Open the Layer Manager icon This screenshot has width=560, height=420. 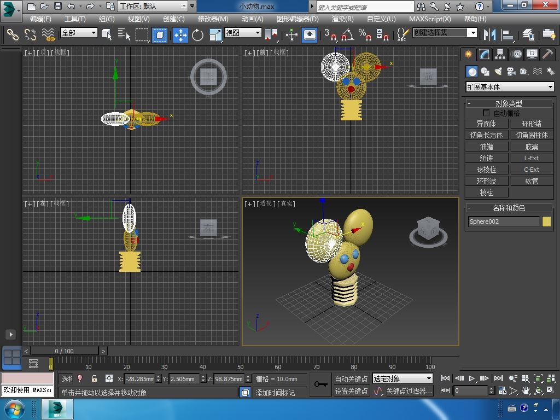click(x=528, y=34)
